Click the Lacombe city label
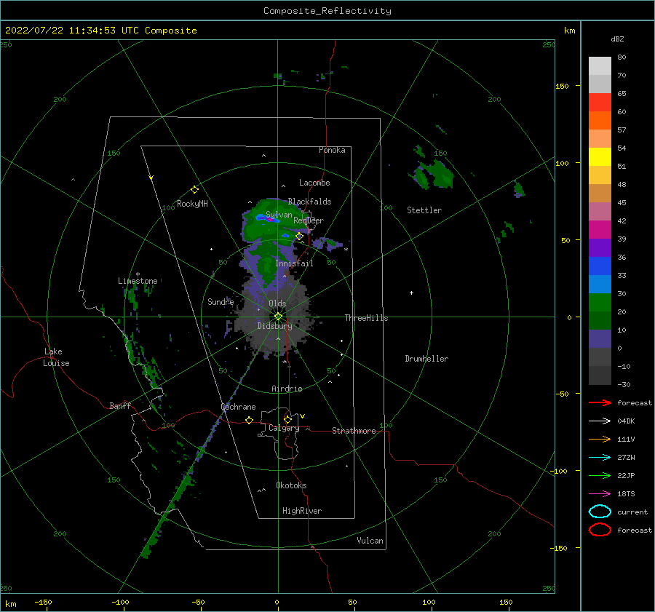 (x=314, y=183)
